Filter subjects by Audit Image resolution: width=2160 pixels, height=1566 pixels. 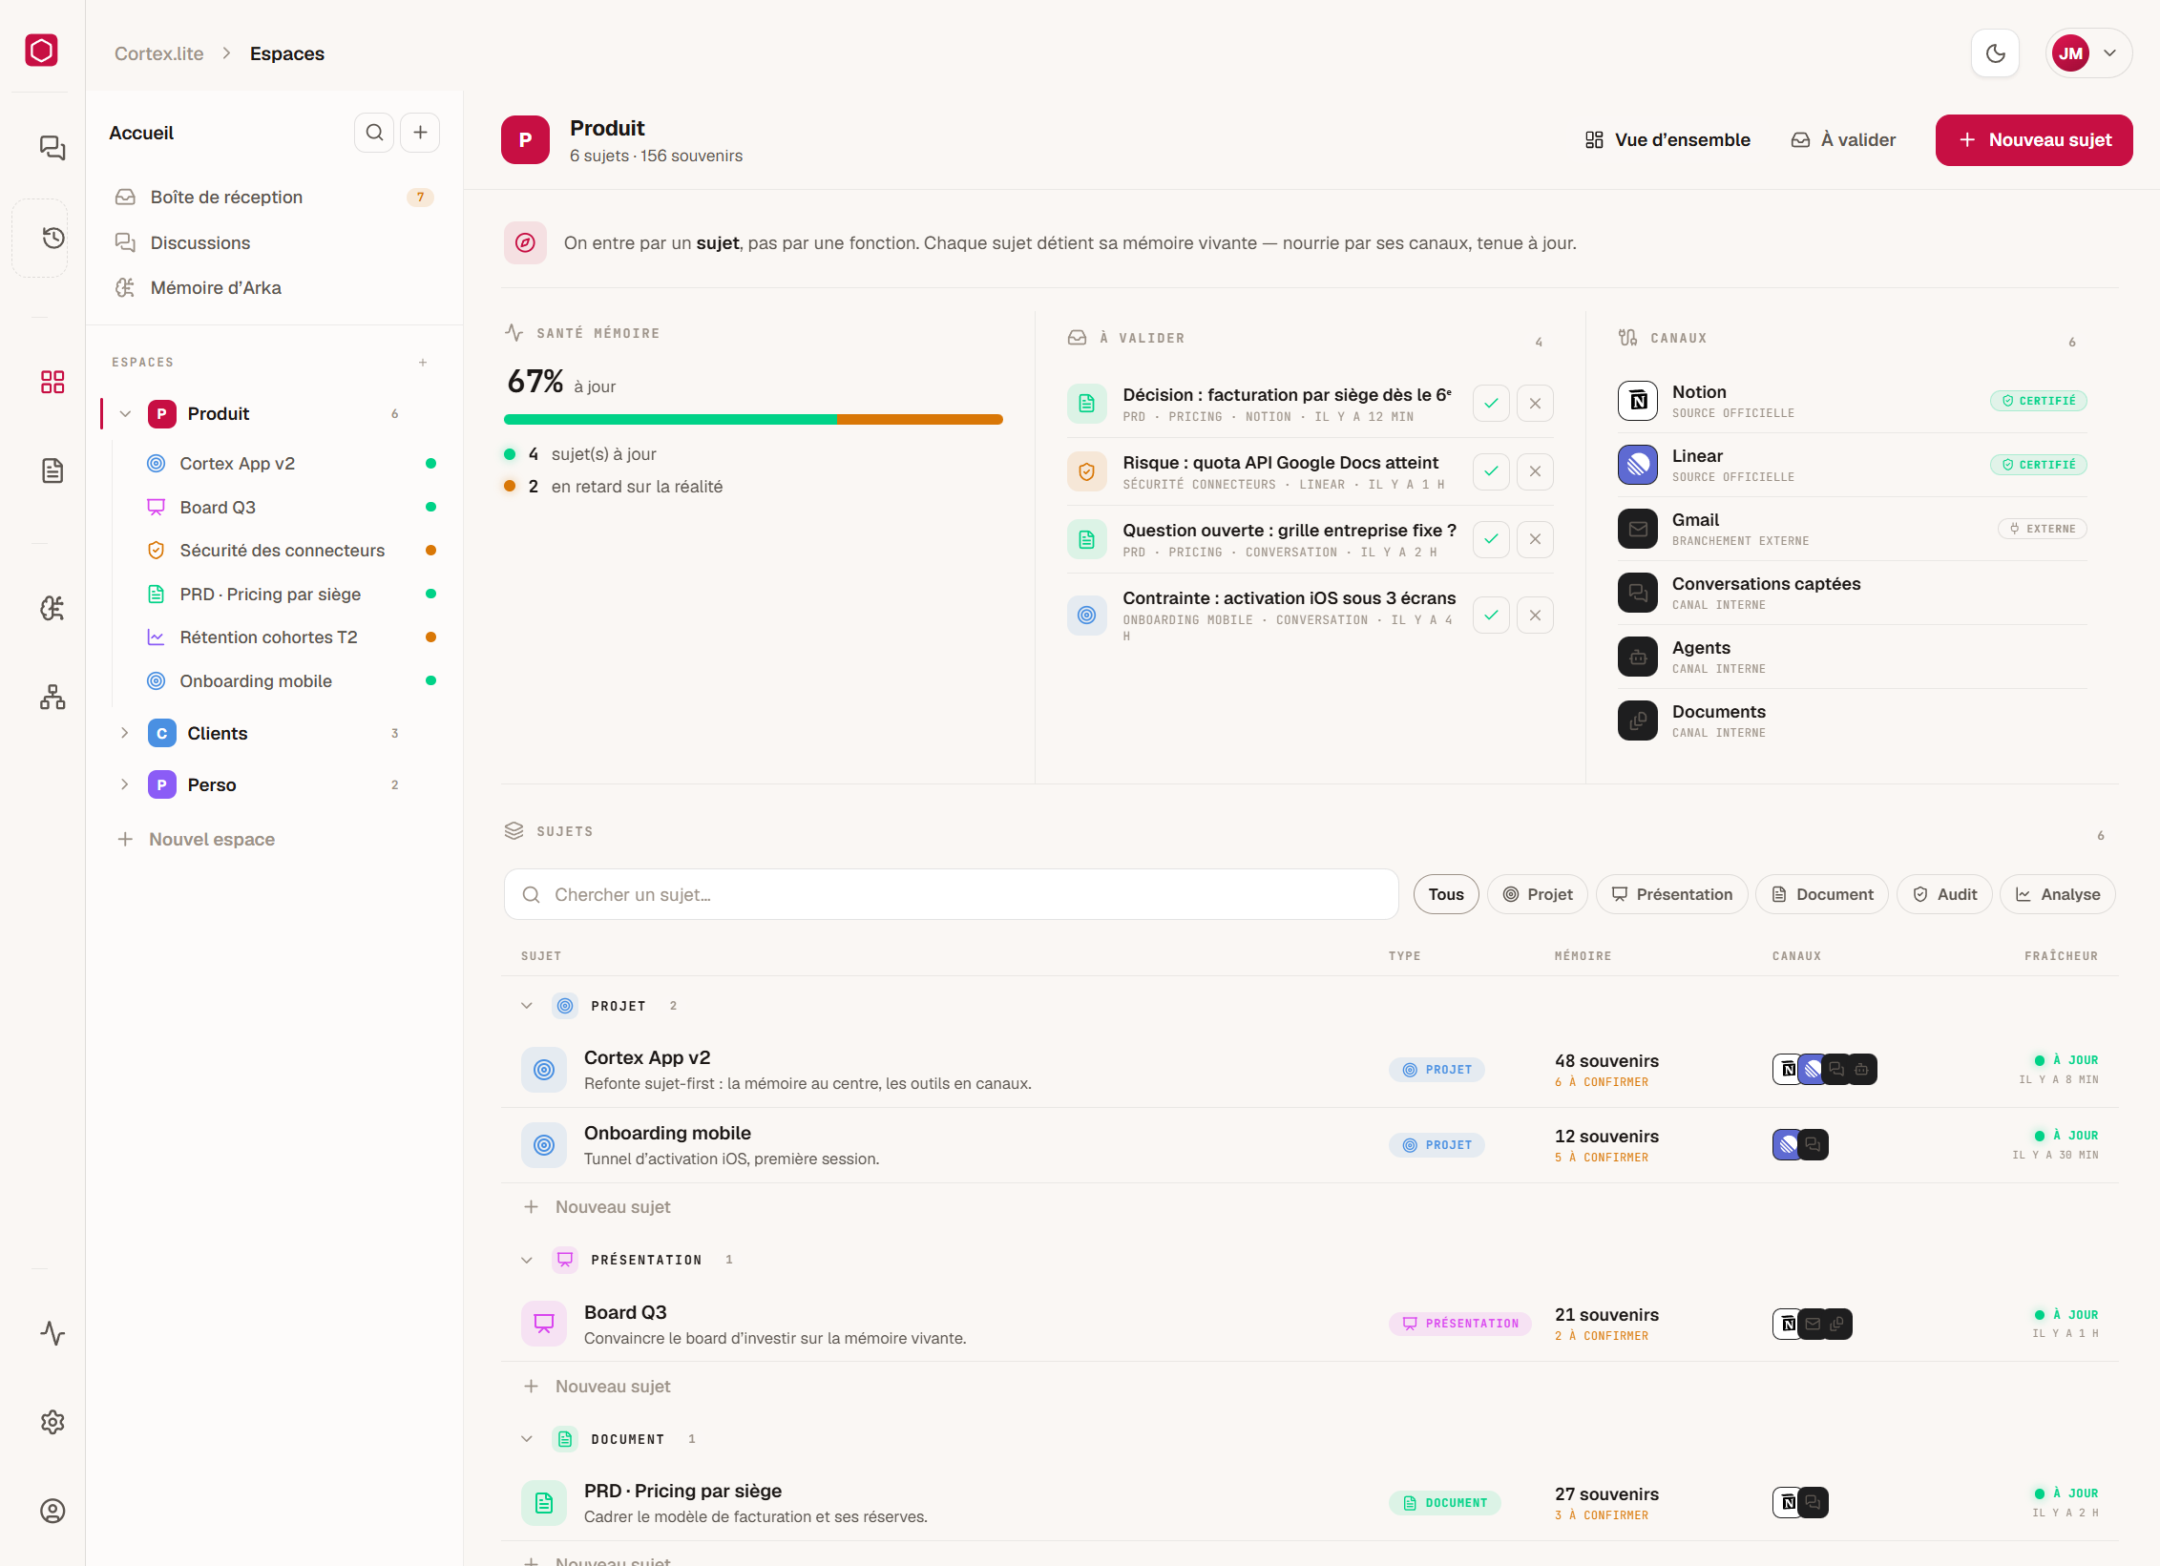1944,894
